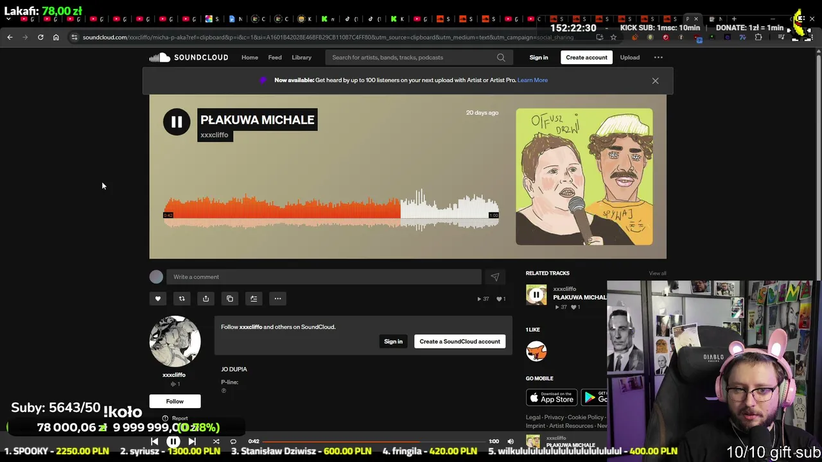Open the Privacy footer link

point(554,418)
